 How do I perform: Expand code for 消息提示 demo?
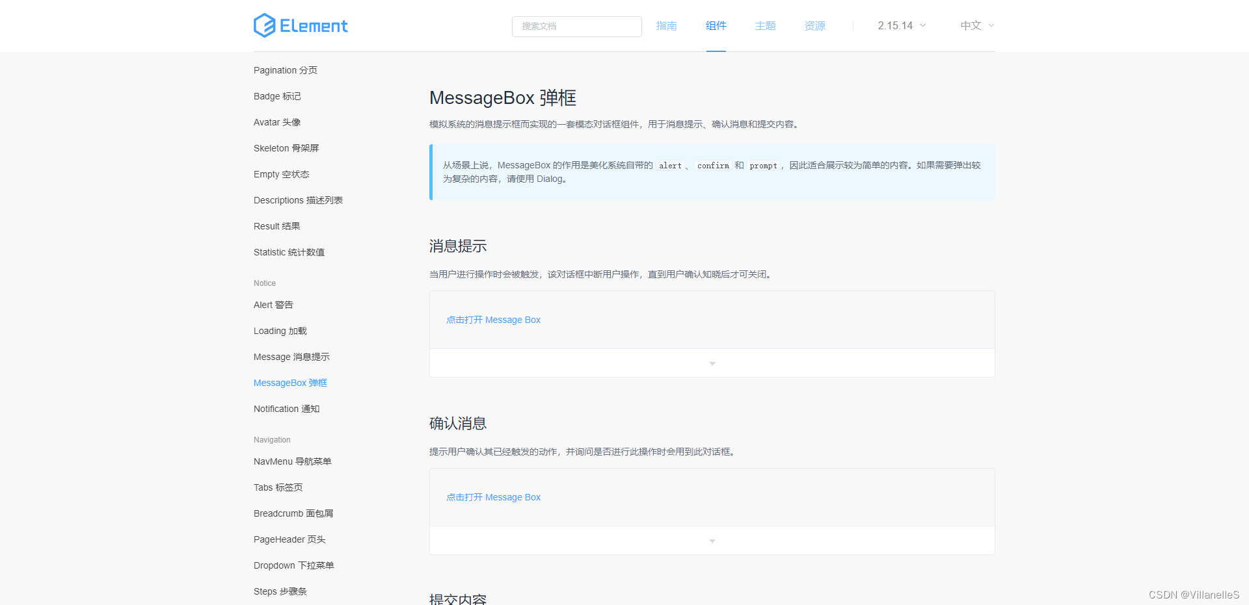click(712, 363)
